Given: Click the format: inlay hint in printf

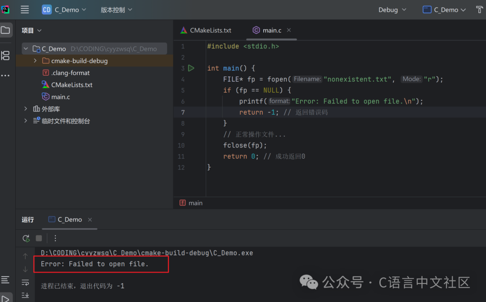Looking at the screenshot, I should [279, 101].
